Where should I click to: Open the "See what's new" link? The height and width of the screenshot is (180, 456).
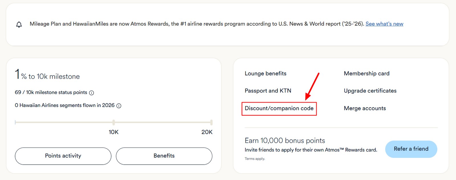[x=384, y=24]
